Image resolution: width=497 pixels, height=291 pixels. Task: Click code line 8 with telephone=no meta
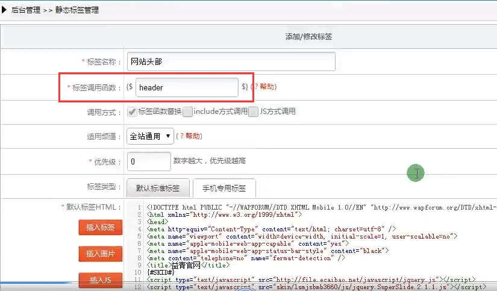click(246, 258)
